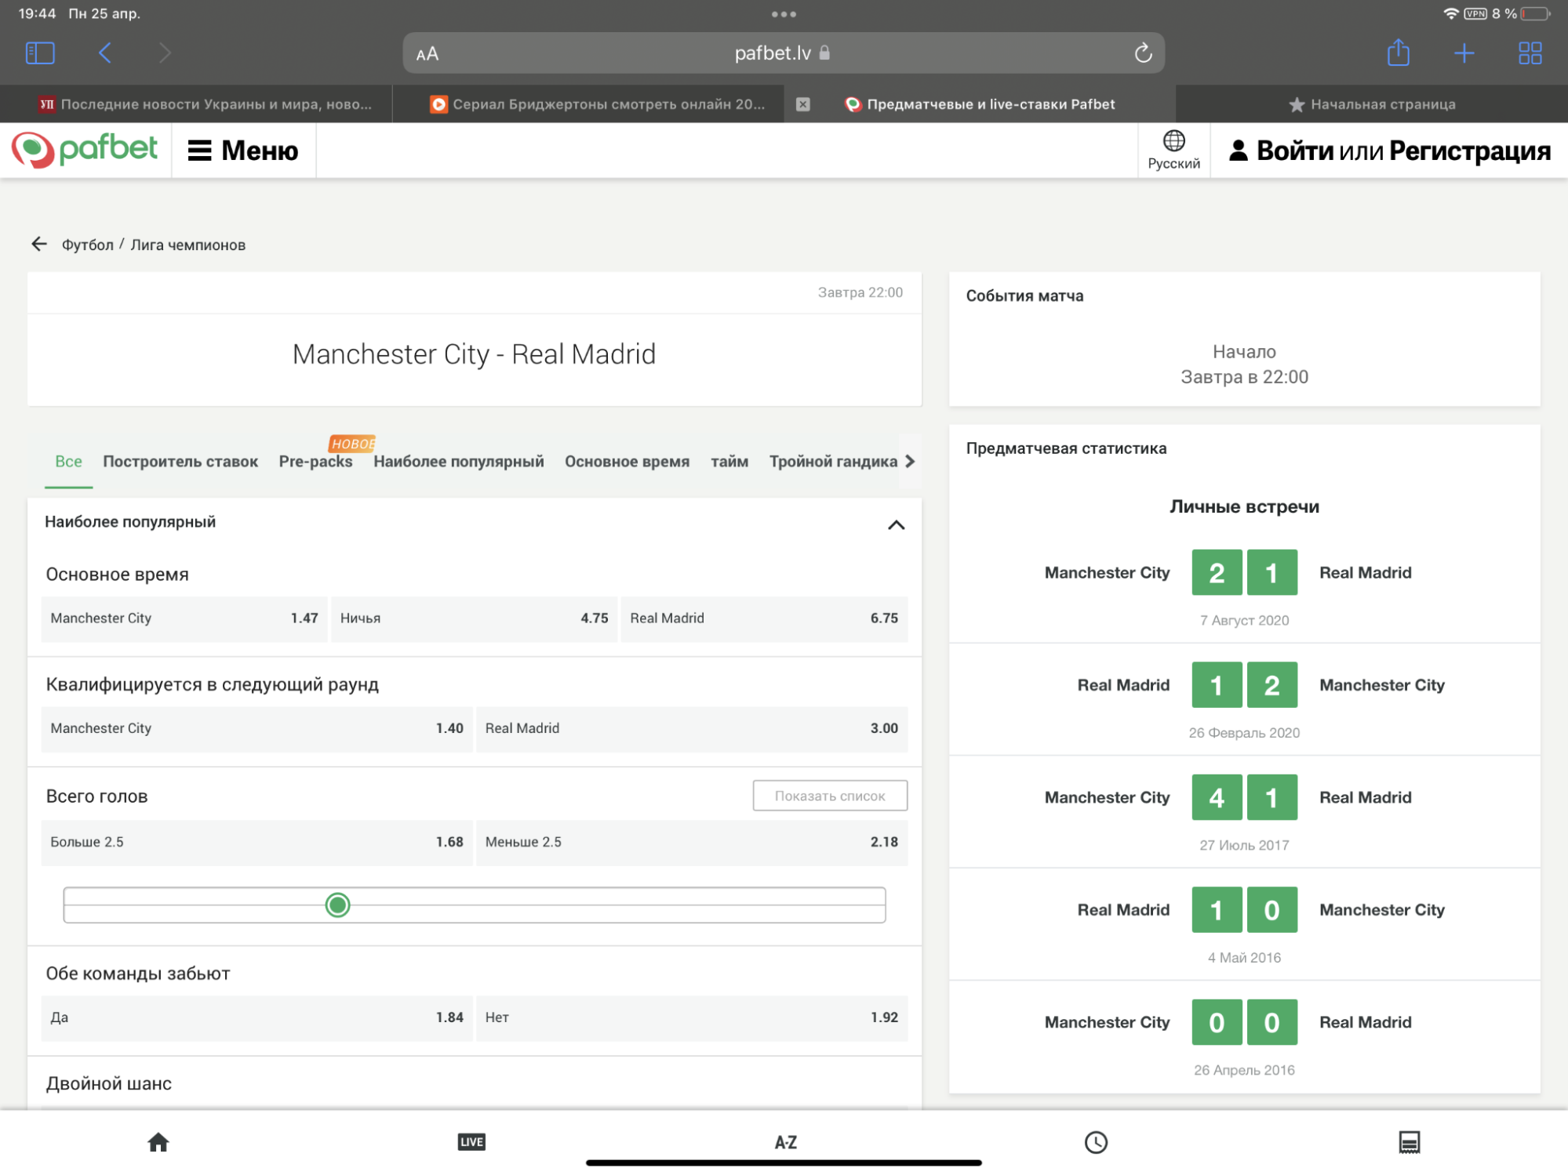Open the Лига чемпионов breadcrumb link
The width and height of the screenshot is (1568, 1175).
pos(188,245)
